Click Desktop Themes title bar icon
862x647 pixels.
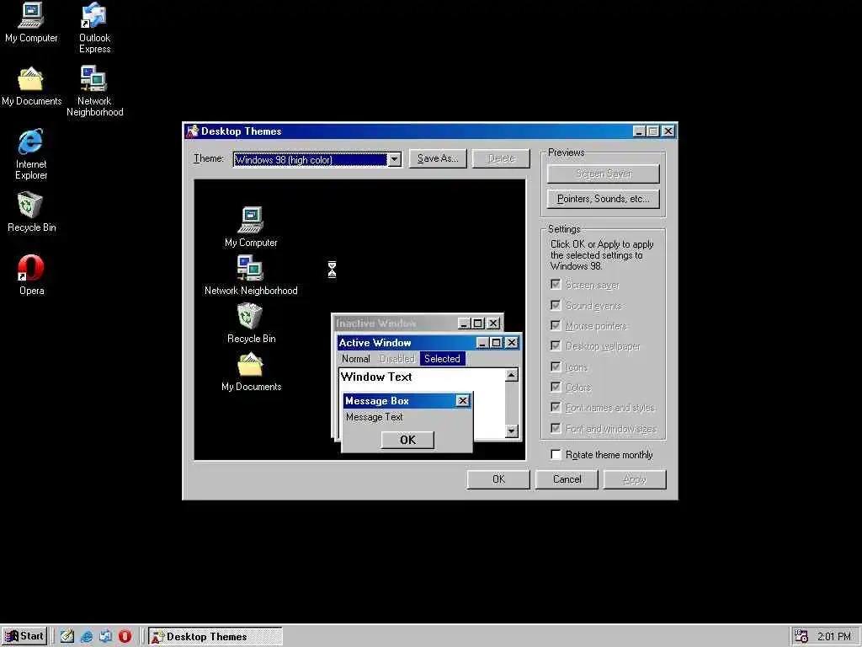coord(192,131)
